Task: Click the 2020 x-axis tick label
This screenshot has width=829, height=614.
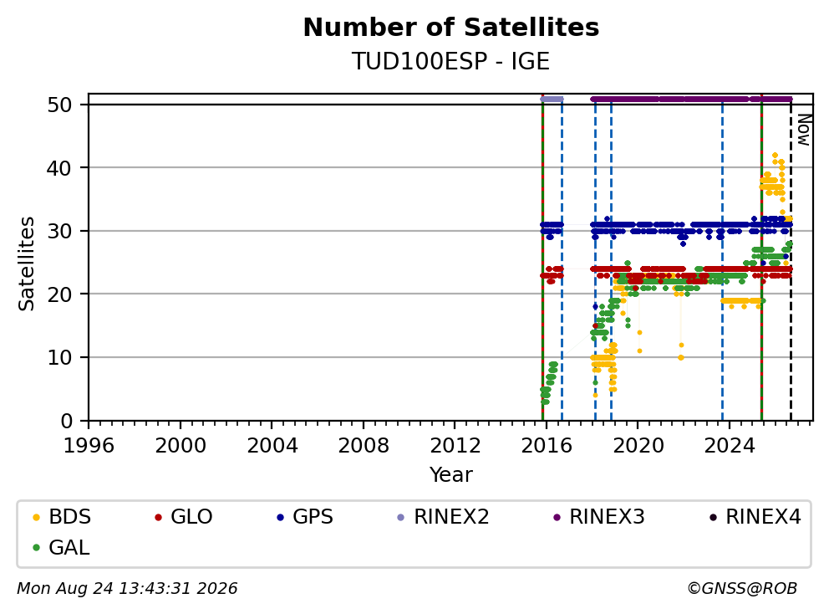Action: pos(638,446)
